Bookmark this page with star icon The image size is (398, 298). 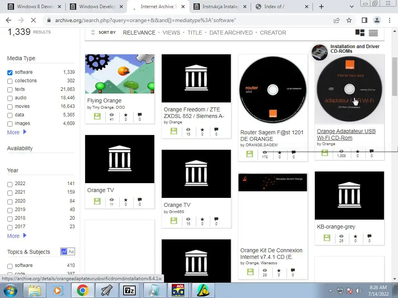point(349,20)
